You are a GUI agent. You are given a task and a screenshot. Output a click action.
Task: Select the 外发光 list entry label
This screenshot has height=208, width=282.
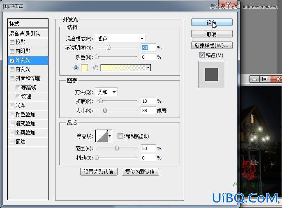23,60
